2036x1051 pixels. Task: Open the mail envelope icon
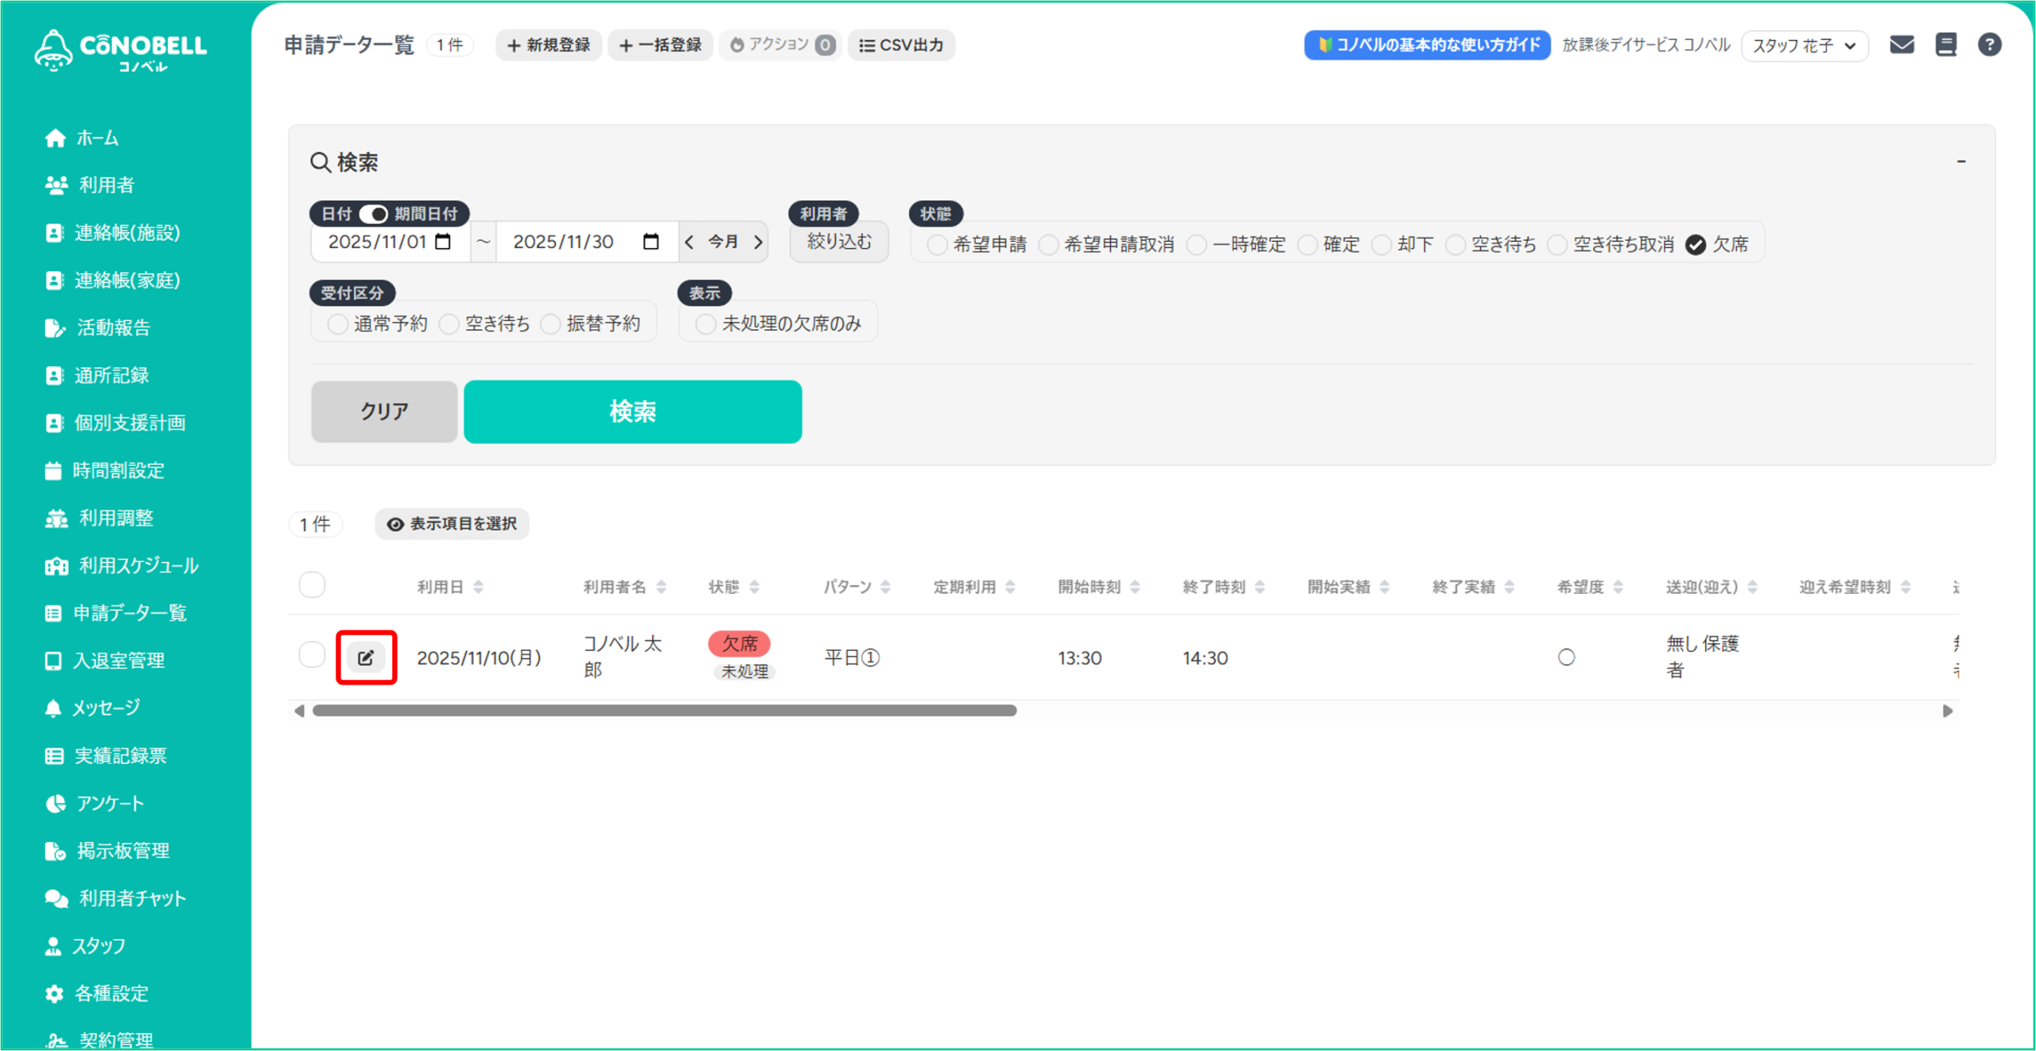click(x=1902, y=45)
